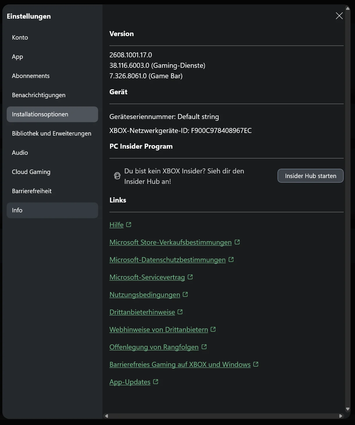
Task: Click the XBOX-Netzwerkgeräte-ID value F900C978408967EC
Action: pos(221,131)
